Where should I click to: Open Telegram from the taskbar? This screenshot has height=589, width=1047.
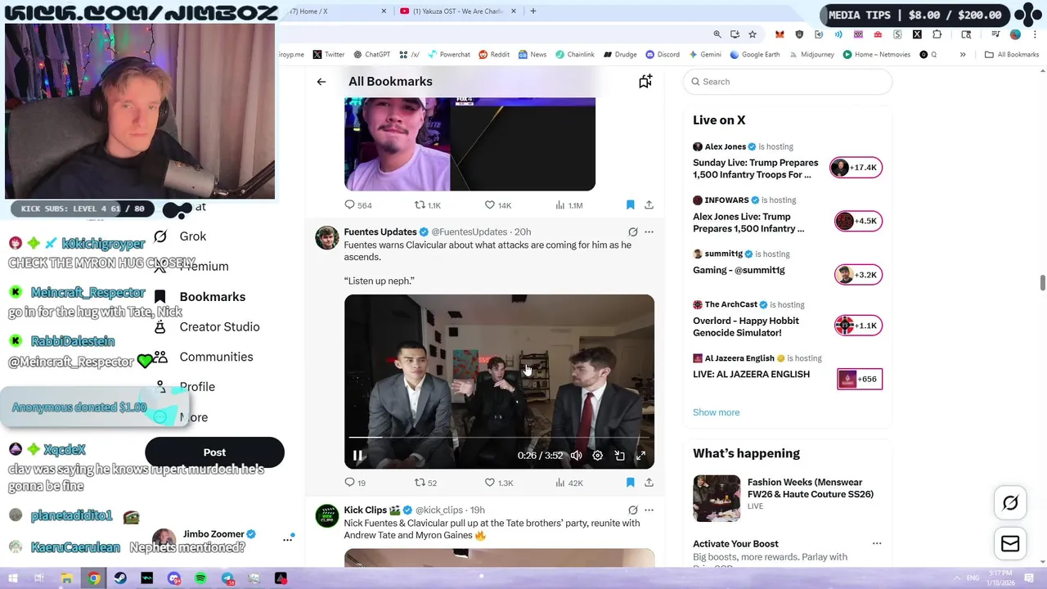pos(227,578)
